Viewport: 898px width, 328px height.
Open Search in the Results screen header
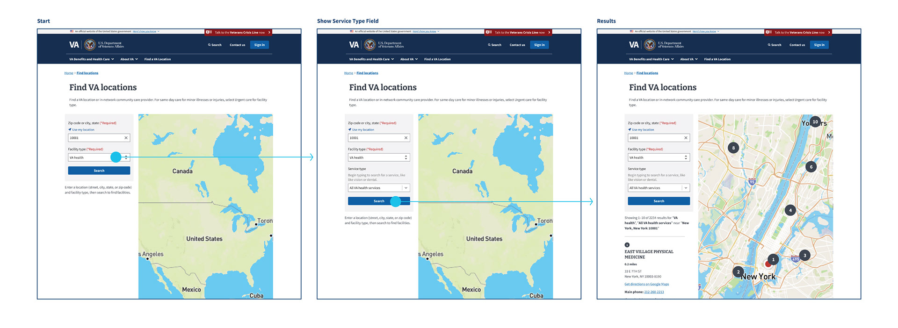click(775, 45)
